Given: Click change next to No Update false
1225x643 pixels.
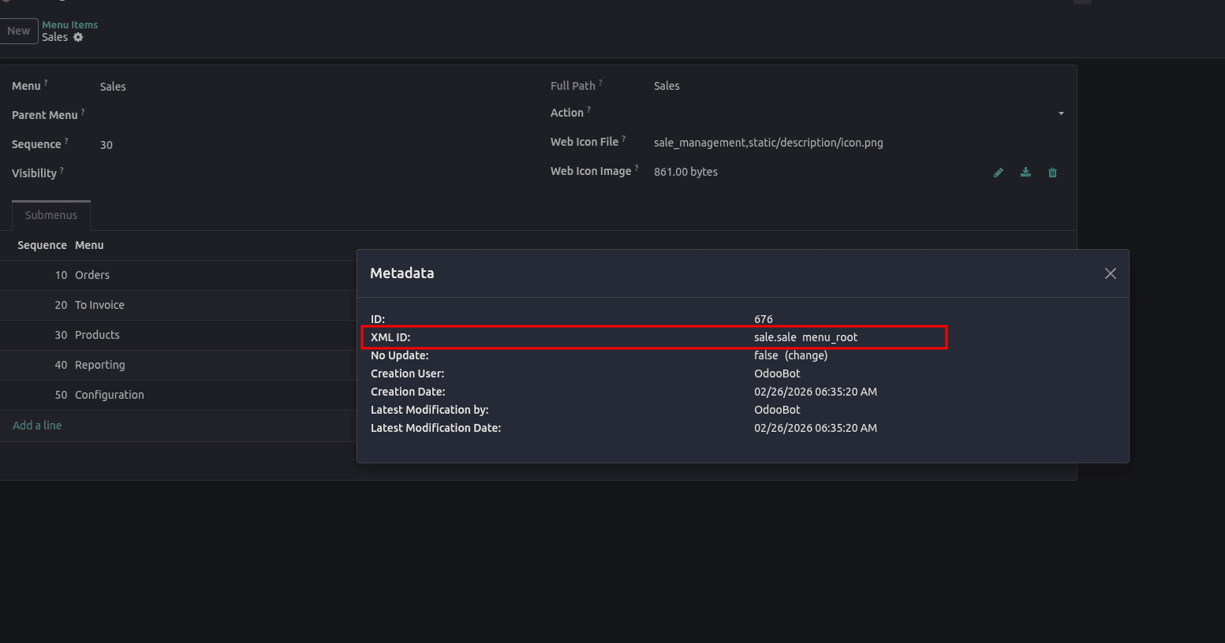Looking at the screenshot, I should (x=805, y=355).
